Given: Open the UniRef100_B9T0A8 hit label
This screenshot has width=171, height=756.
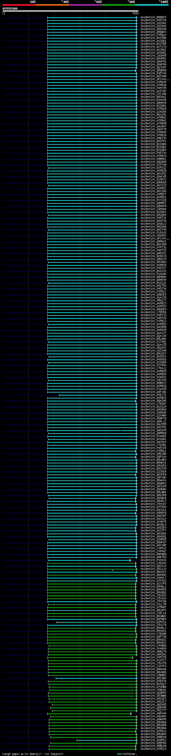Looking at the screenshot, I should point(153,76).
